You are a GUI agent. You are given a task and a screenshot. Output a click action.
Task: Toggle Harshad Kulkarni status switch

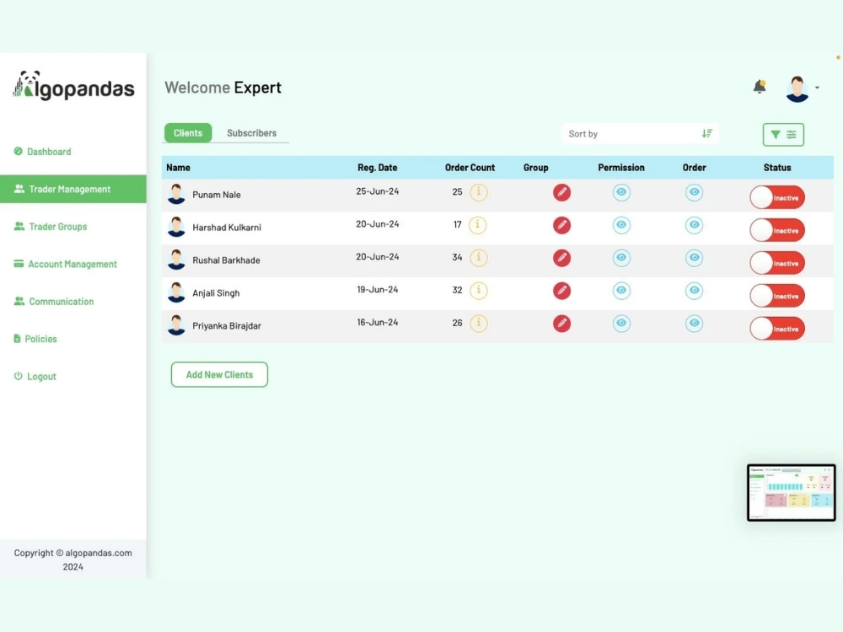[777, 231]
